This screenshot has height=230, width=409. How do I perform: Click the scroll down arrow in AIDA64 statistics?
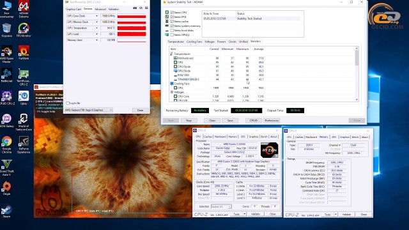(357, 100)
